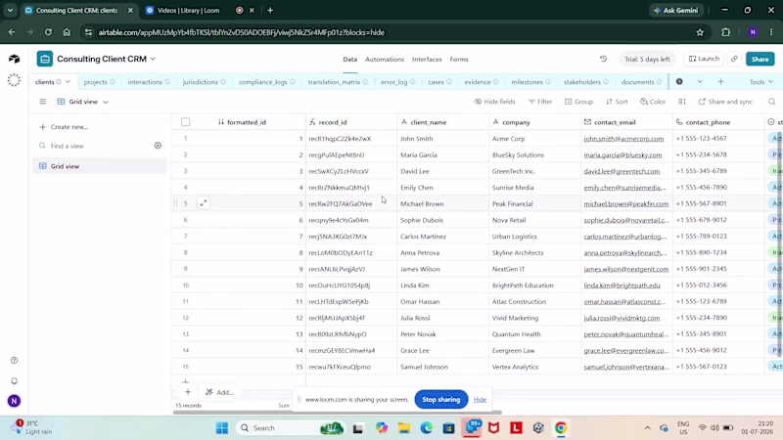The image size is (783, 440).
Task: Switch to the Automations tab
Action: tap(385, 60)
